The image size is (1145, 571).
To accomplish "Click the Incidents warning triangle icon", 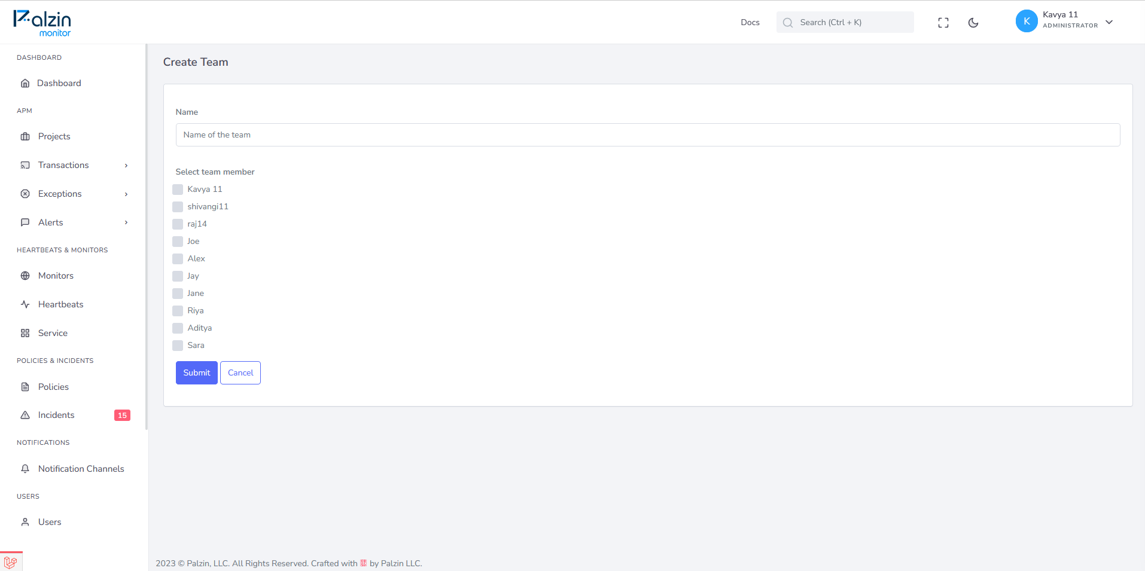I will (x=25, y=415).
